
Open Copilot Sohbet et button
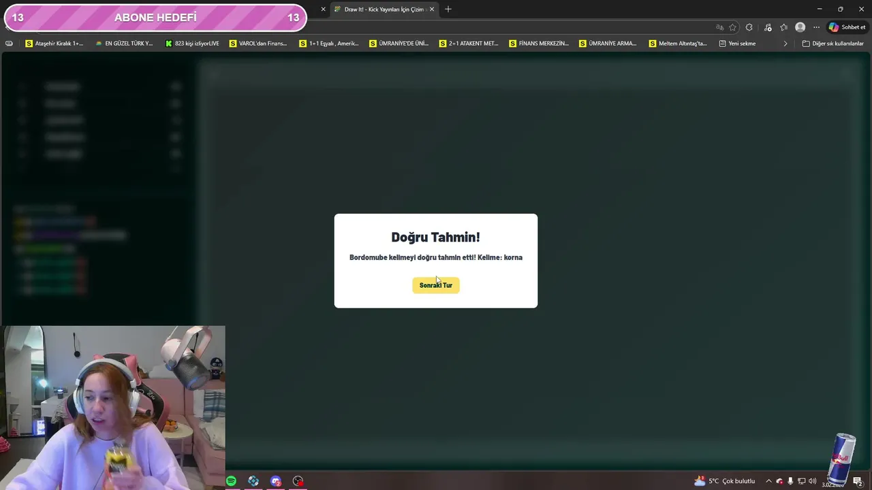pos(847,27)
